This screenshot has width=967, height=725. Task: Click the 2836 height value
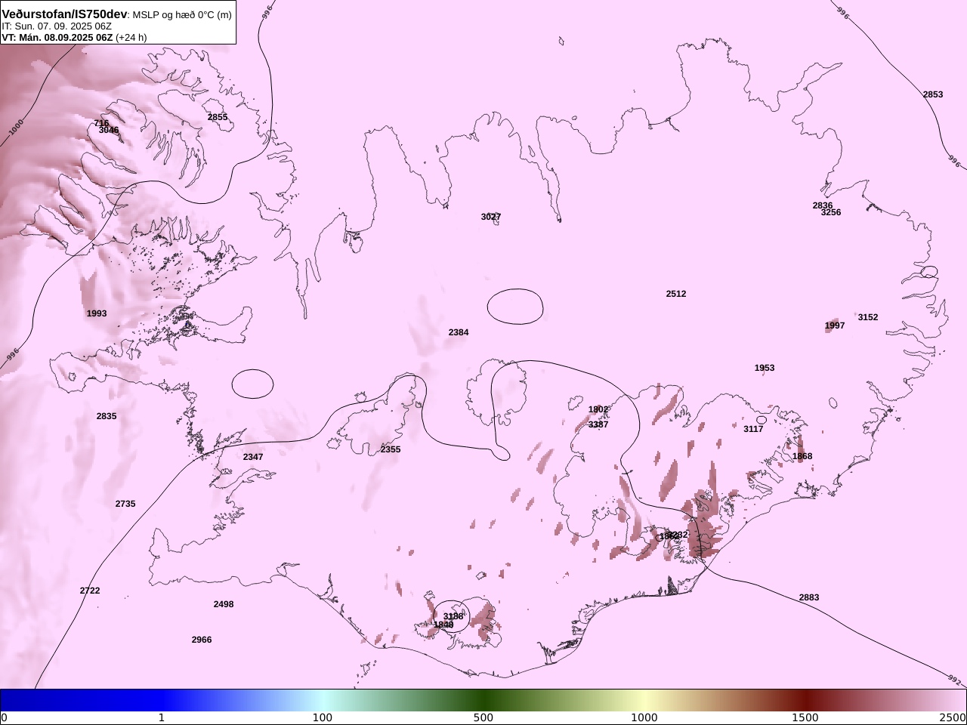tap(823, 205)
